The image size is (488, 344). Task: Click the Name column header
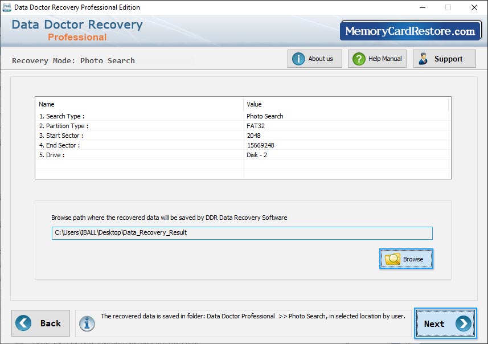[x=139, y=104]
